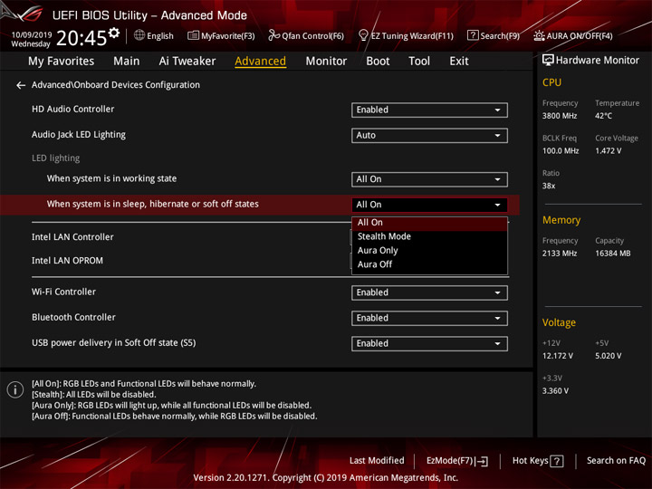The image size is (652, 489).
Task: Open Search on FAQ link
Action: 617,461
